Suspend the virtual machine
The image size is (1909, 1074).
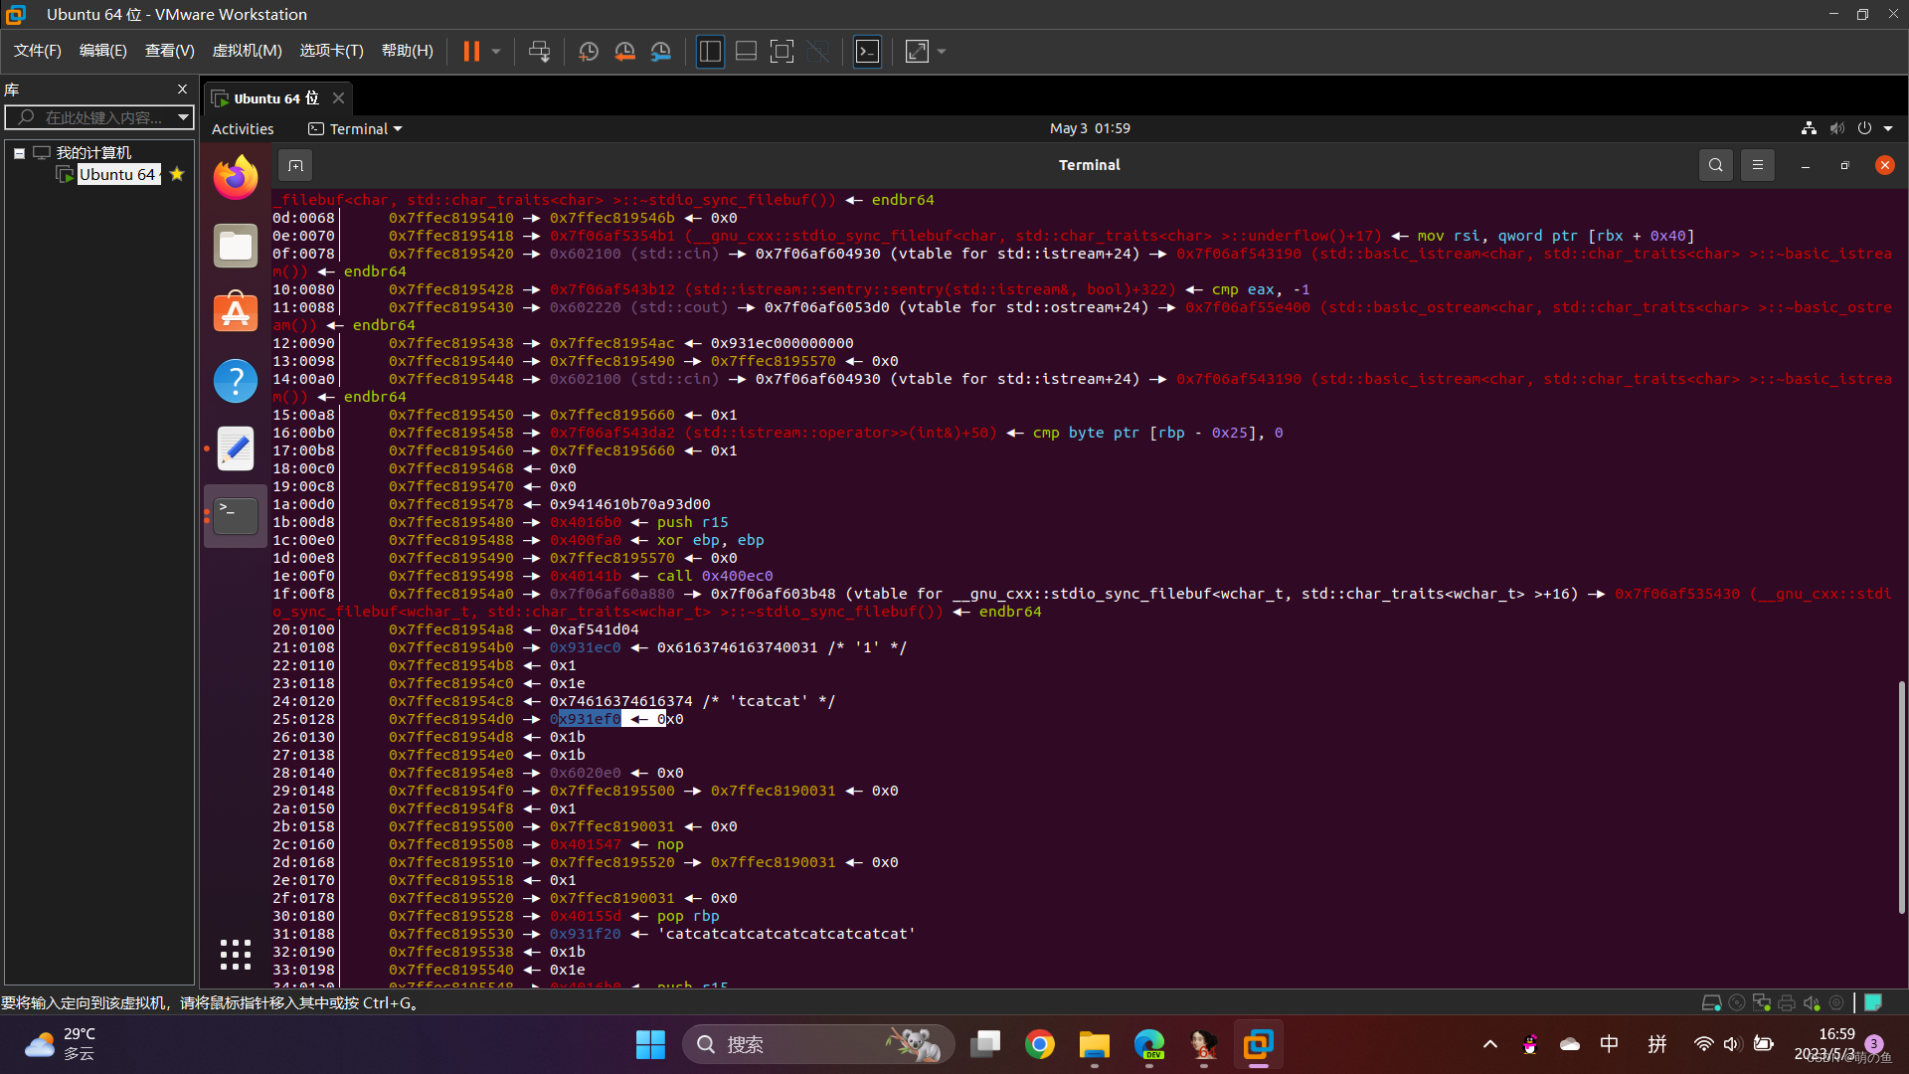pyautogui.click(x=471, y=51)
